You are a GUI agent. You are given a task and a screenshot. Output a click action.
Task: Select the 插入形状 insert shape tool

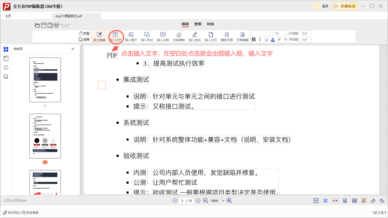click(x=147, y=36)
